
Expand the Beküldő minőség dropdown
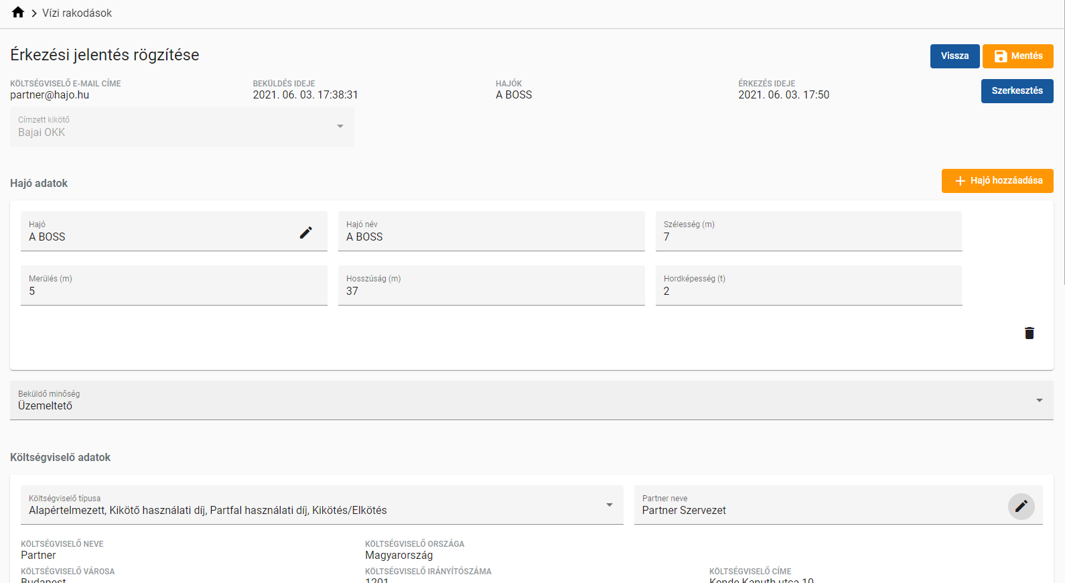[531, 401]
